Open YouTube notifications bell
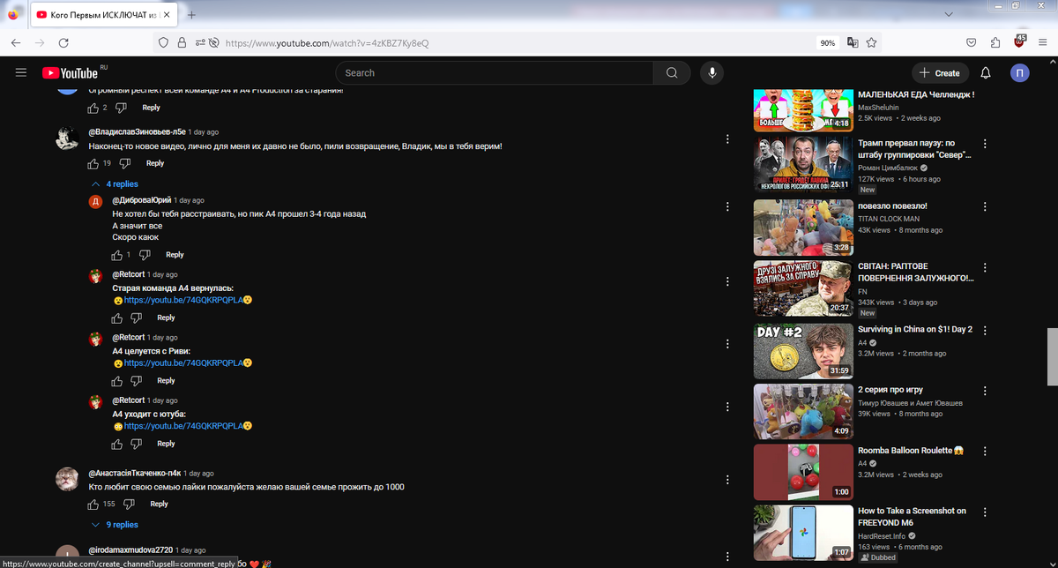Viewport: 1058px width, 568px height. pyautogui.click(x=986, y=73)
